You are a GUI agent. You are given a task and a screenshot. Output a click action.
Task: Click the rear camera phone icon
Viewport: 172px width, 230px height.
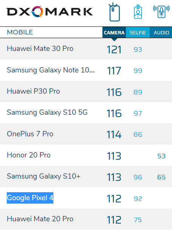(x=114, y=12)
